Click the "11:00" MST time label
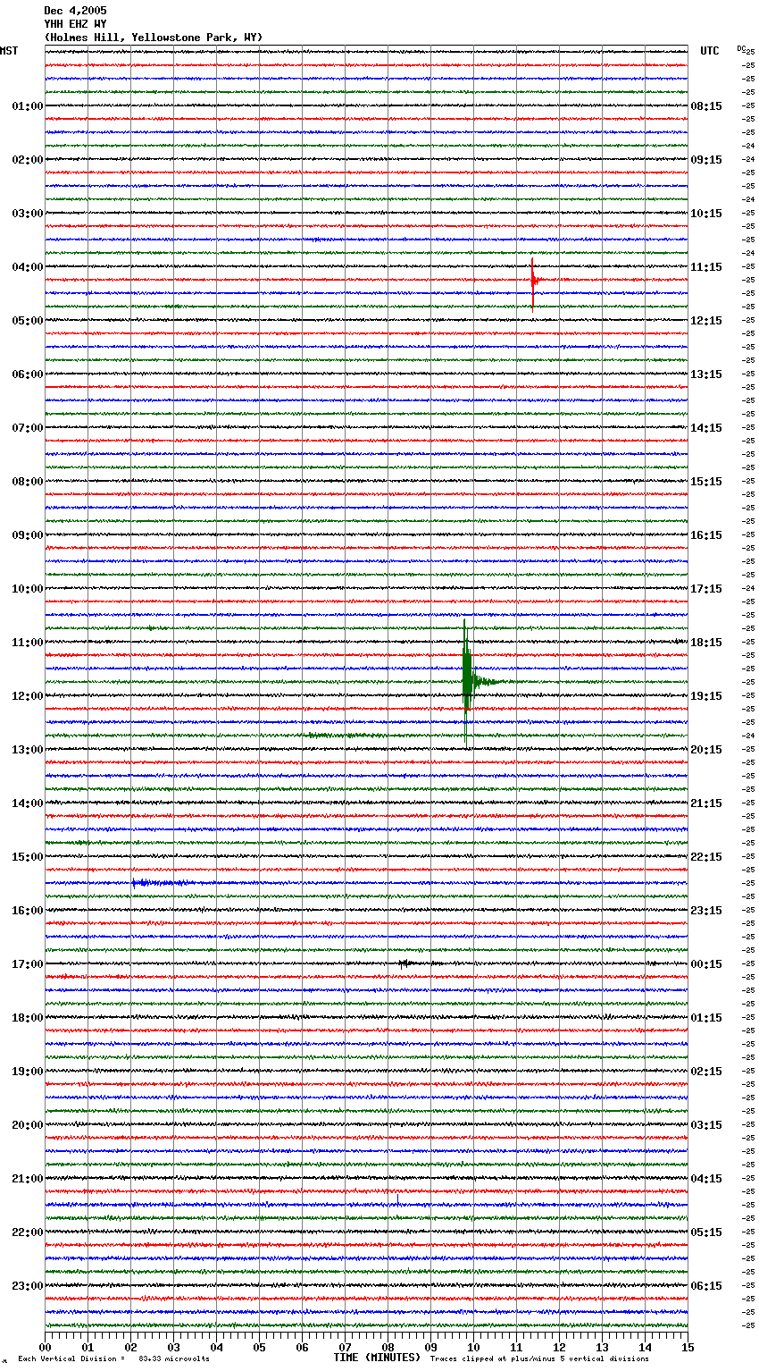The image size is (759, 1371). coord(28,643)
